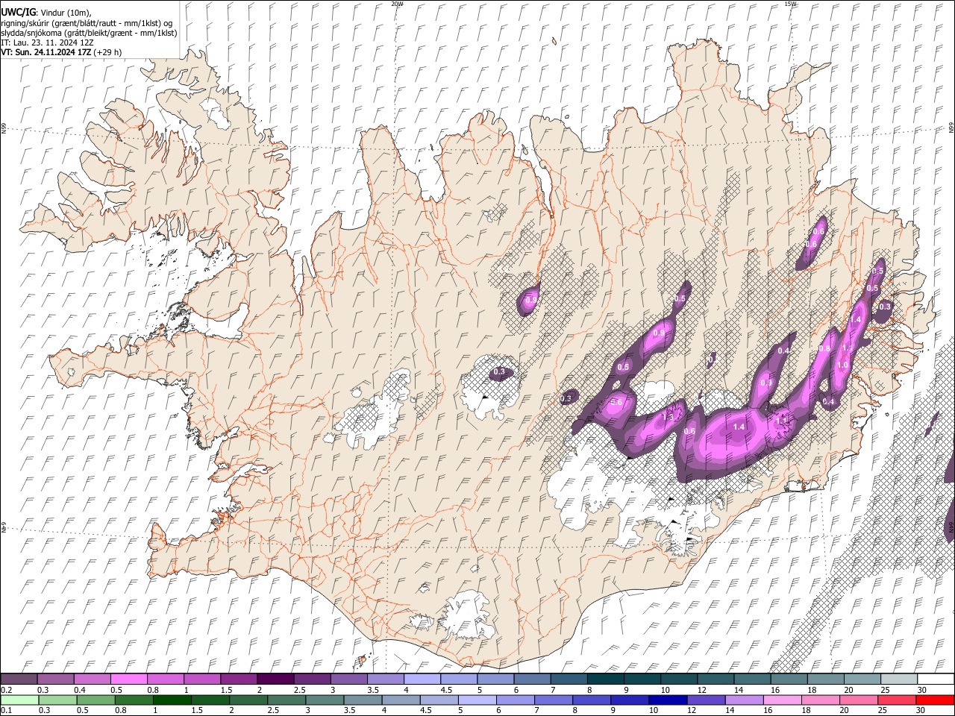Viewport: 955px width, 716px height.
Task: Select the bright red rain swatch at 30
Action: tap(936, 700)
